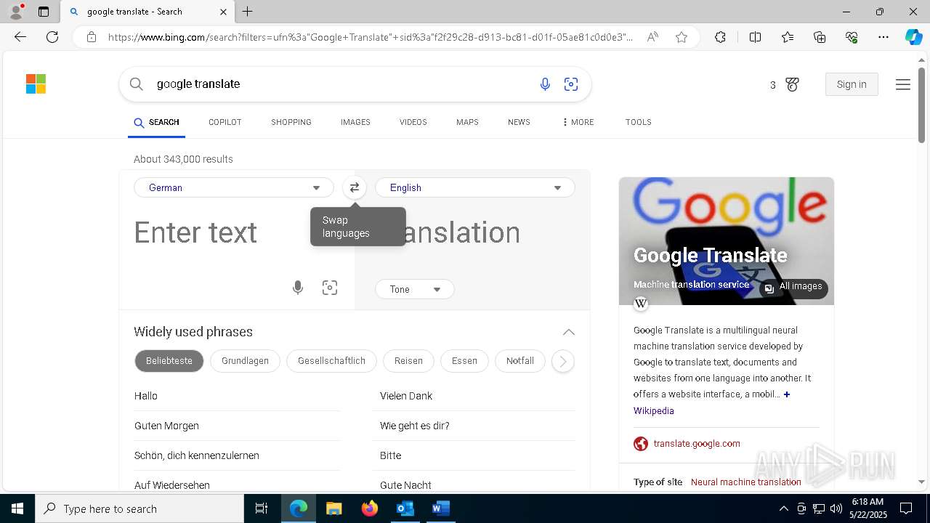Viewport: 930px width, 523px height.
Task: Click the Bing Microsoft logo
Action: [36, 84]
